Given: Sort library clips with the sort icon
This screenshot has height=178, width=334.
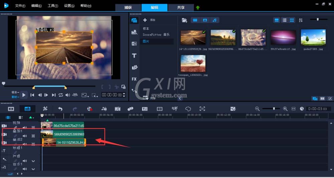Looking at the screenshot, I should pos(301,20).
